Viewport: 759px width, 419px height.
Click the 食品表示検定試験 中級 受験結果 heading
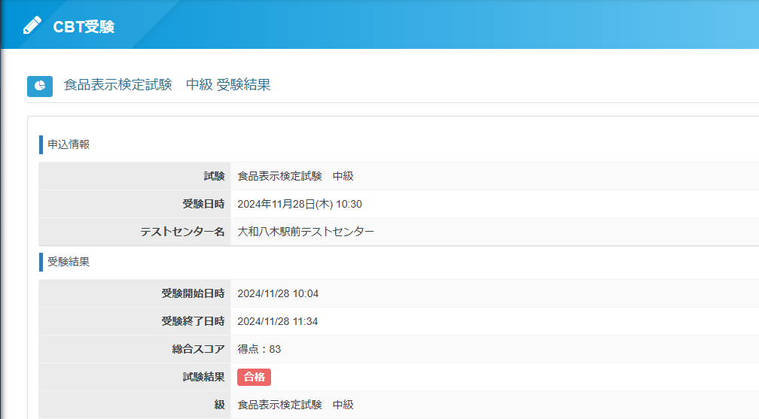pyautogui.click(x=167, y=85)
